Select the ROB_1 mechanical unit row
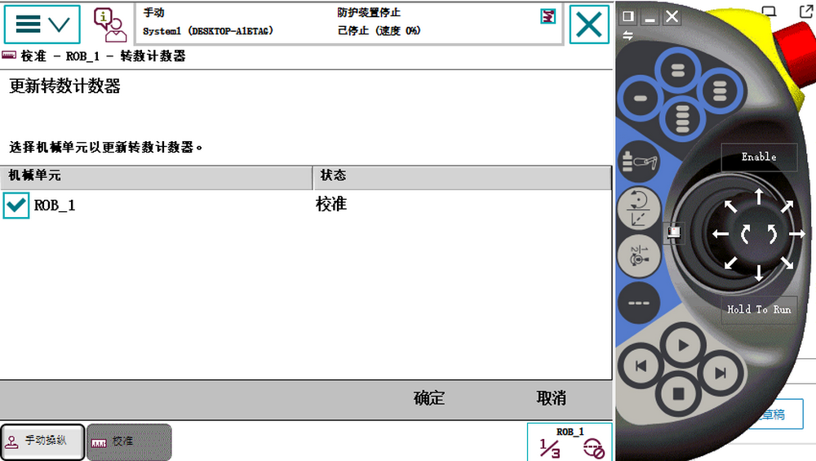The image size is (816, 461). coord(306,205)
